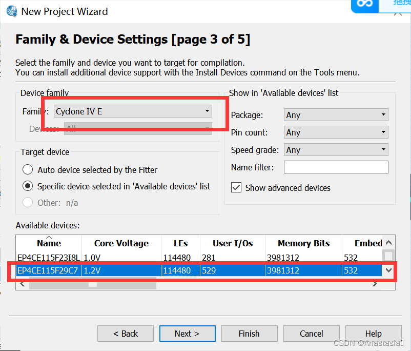The height and width of the screenshot is (351, 411).
Task: Click the Back button
Action: click(x=126, y=334)
